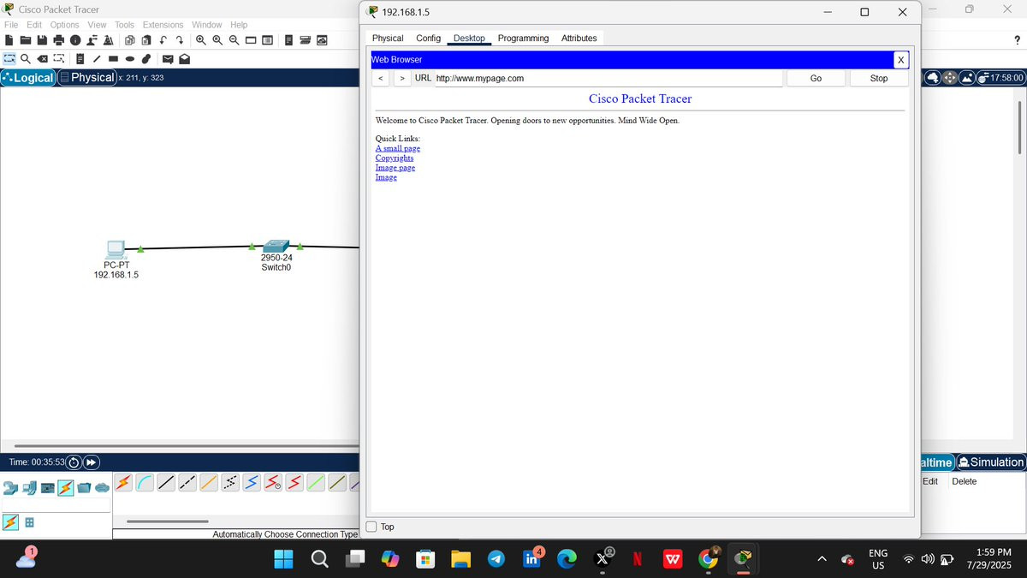Click the Undo arrow icon
1027x578 pixels.
coord(163,40)
